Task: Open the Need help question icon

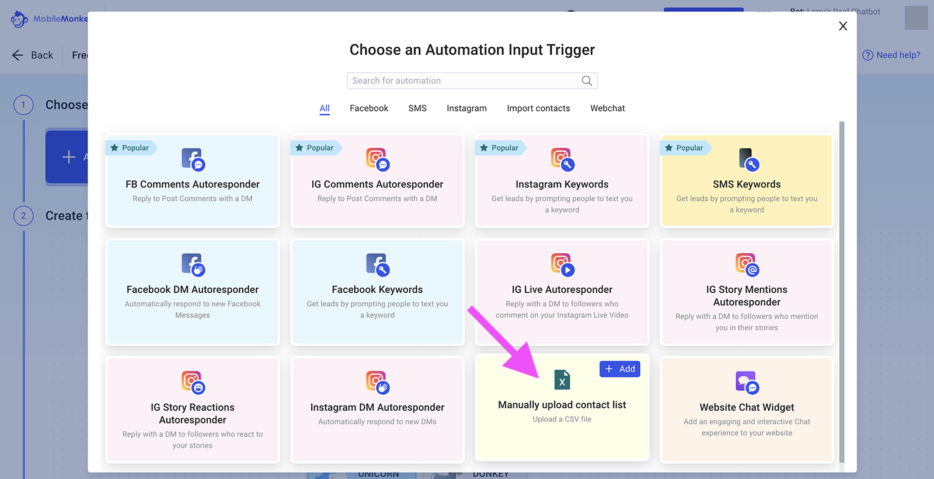Action: click(868, 55)
